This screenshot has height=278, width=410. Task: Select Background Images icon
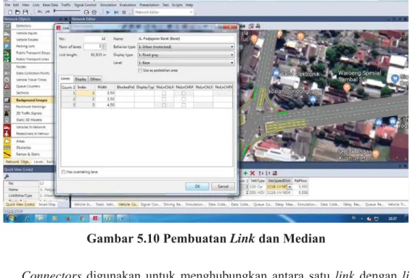pos(7,100)
